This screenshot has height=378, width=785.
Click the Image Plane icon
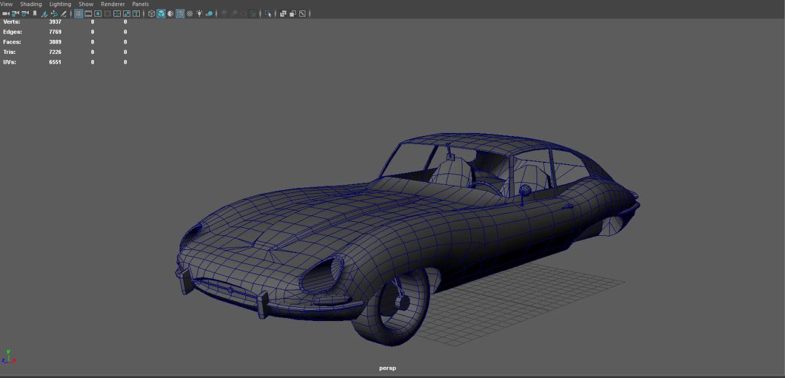pyautogui.click(x=45, y=13)
